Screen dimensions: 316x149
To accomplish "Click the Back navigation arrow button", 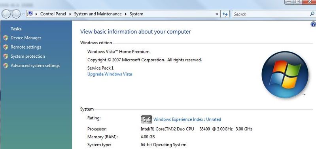I will click(6, 14).
